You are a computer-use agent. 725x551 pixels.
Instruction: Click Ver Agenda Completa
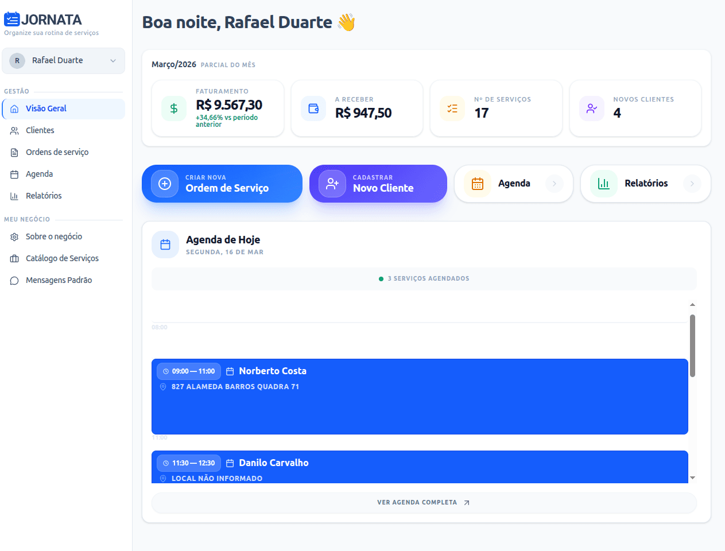point(424,502)
